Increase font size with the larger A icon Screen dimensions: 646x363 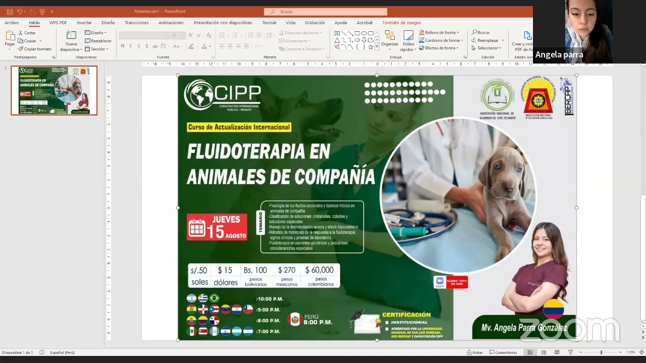pos(192,35)
